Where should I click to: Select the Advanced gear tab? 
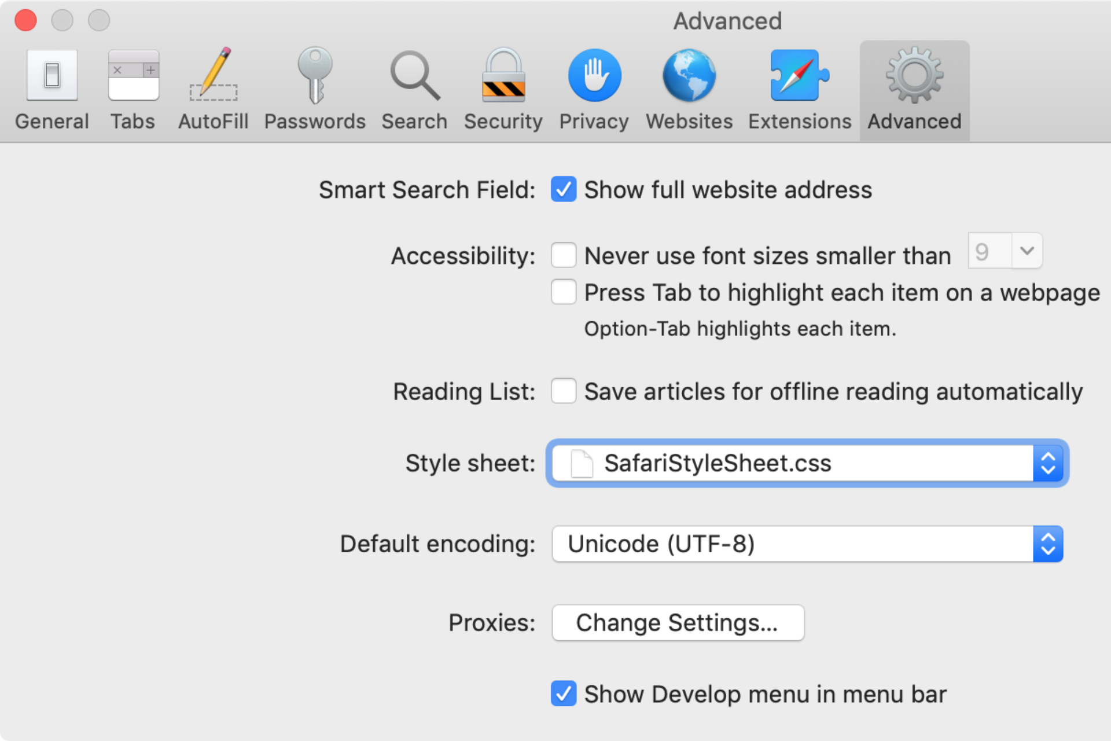point(914,90)
